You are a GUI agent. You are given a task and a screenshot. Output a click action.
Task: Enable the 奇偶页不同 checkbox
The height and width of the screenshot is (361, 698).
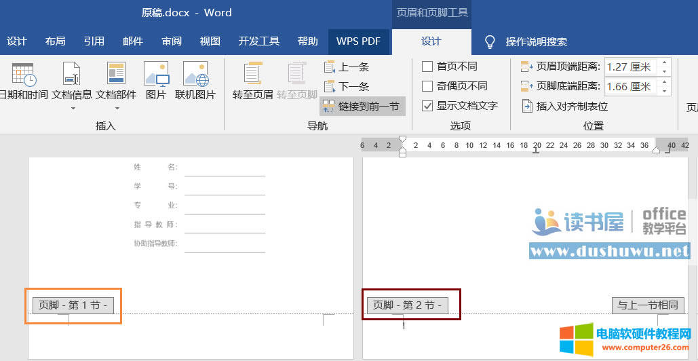pyautogui.click(x=427, y=86)
